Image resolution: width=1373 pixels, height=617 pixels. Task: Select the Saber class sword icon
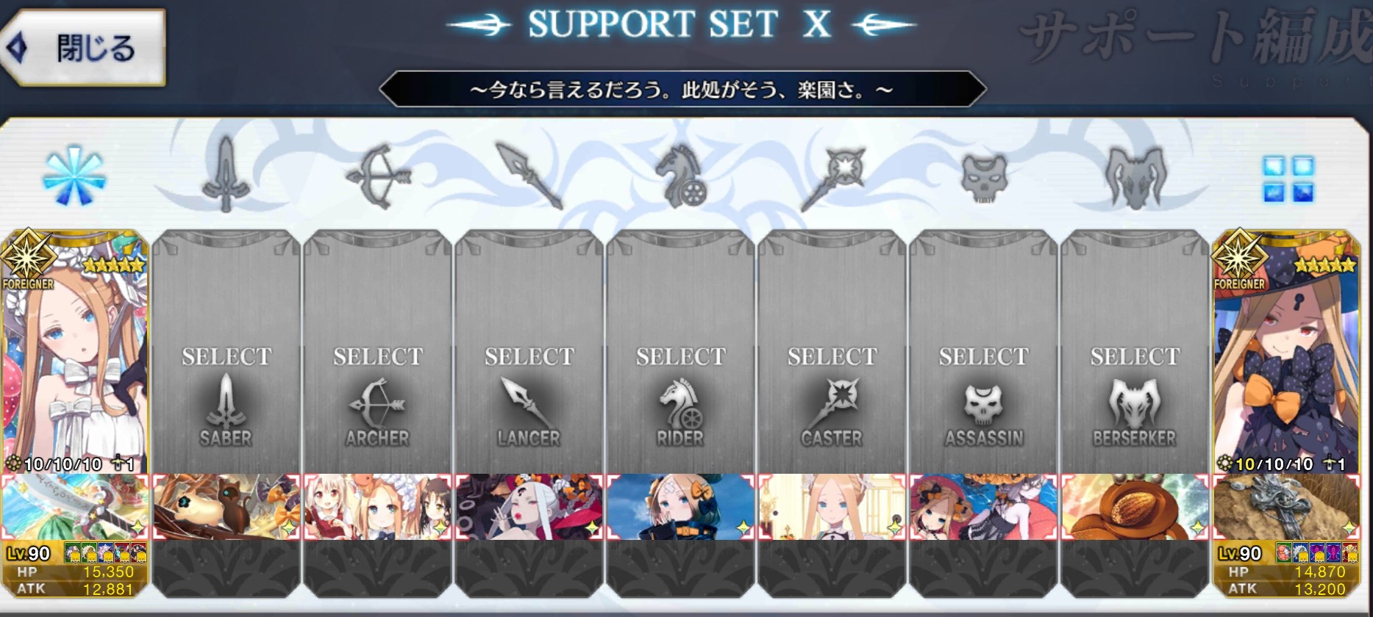click(226, 176)
